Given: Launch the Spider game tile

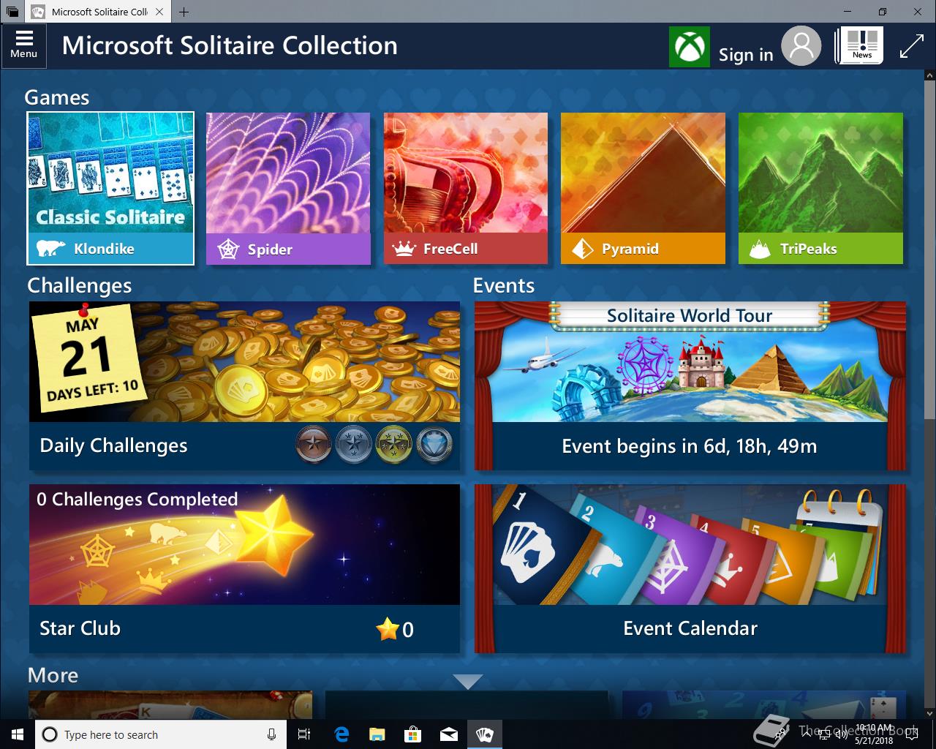Looking at the screenshot, I should (288, 188).
